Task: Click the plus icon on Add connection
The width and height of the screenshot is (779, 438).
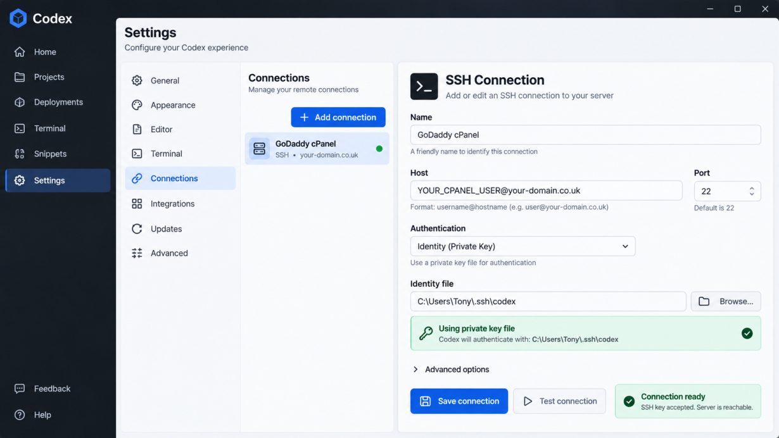Action: click(x=304, y=117)
